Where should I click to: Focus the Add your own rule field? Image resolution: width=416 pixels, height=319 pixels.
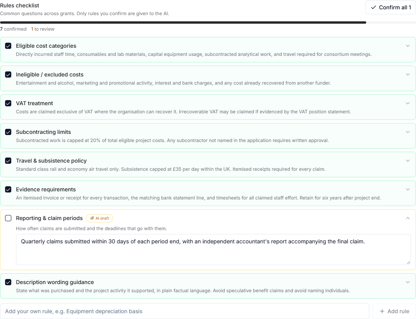185,311
